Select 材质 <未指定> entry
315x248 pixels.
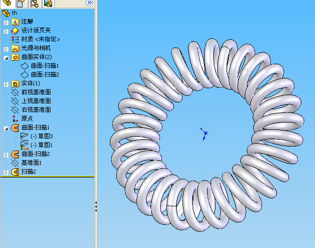coord(41,39)
